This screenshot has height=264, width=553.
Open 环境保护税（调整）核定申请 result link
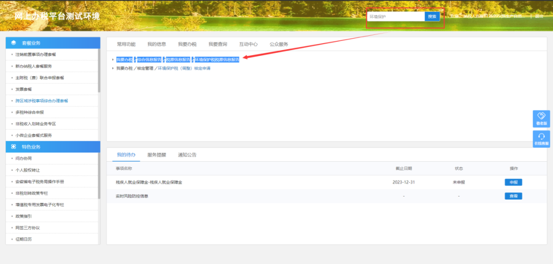point(184,69)
